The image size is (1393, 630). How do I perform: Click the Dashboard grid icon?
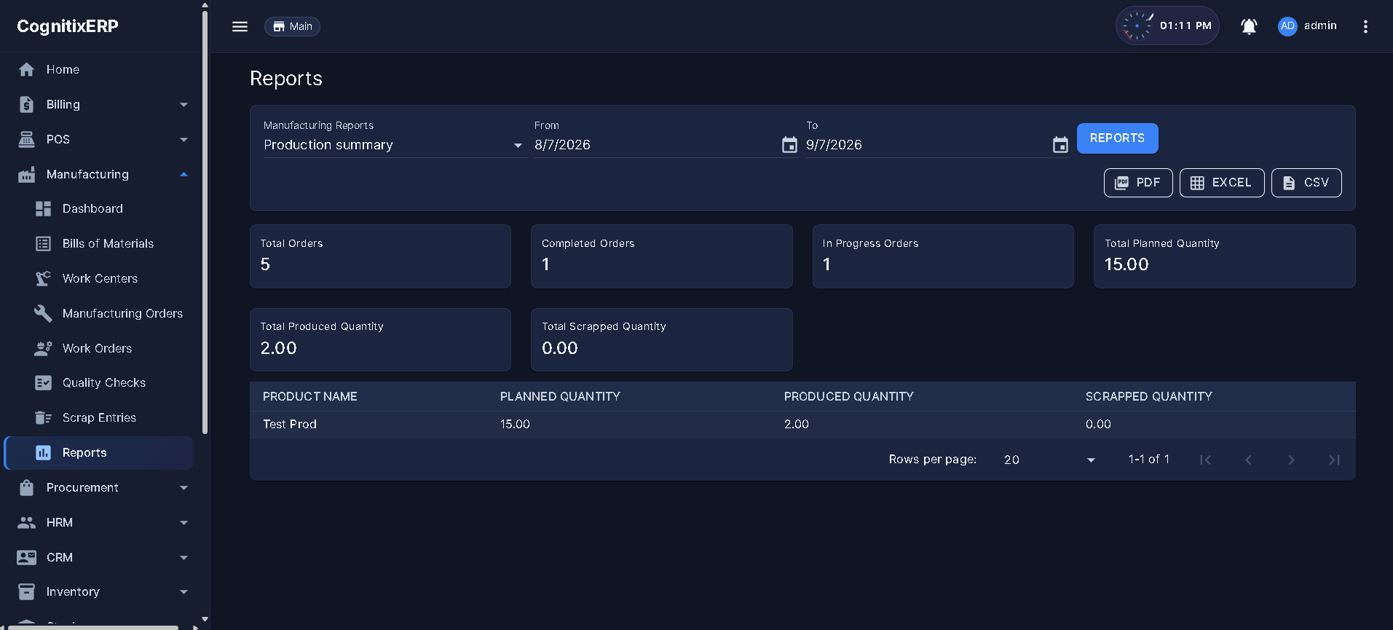(x=44, y=208)
